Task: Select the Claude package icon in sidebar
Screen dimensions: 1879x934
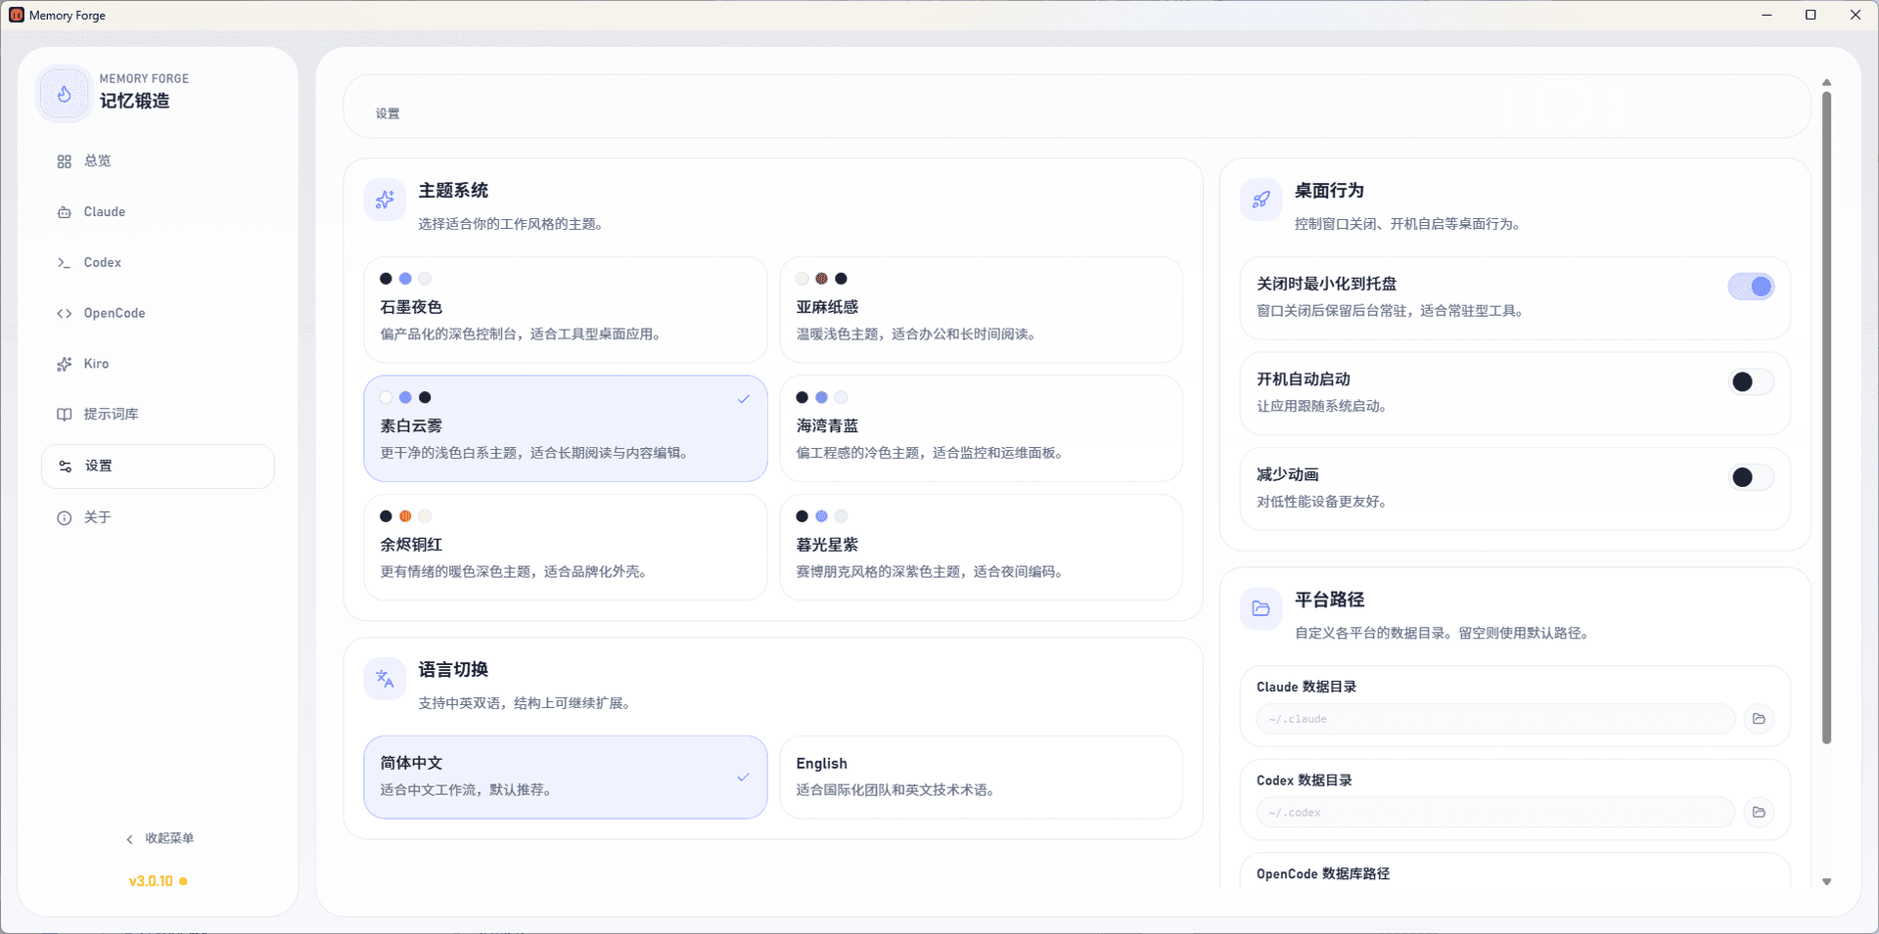Action: coord(65,211)
